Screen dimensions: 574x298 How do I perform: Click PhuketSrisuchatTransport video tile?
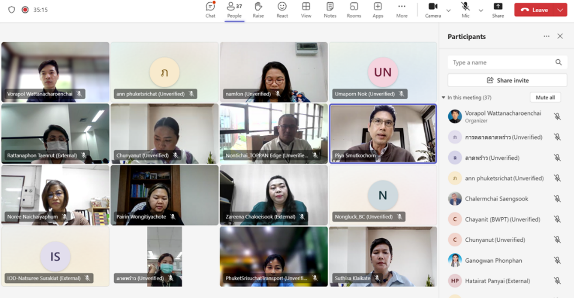[x=274, y=257]
